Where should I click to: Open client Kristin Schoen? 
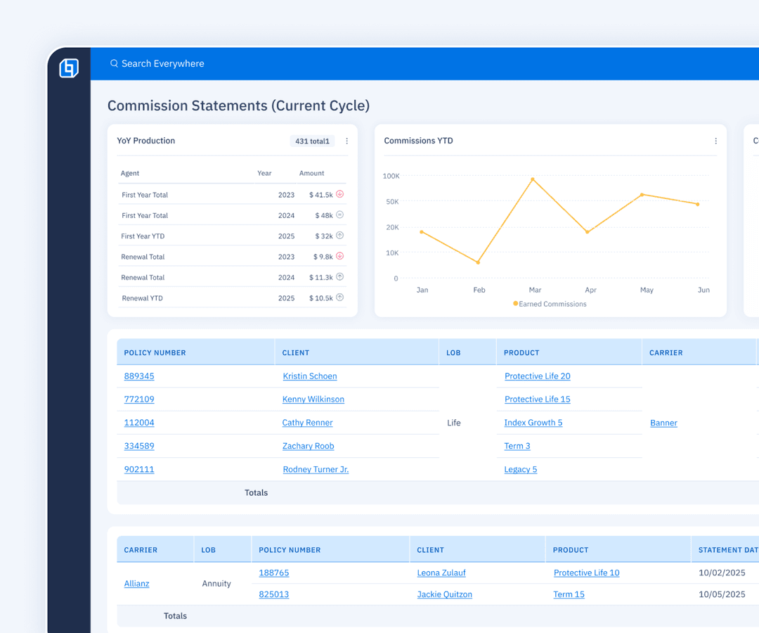[x=310, y=376]
